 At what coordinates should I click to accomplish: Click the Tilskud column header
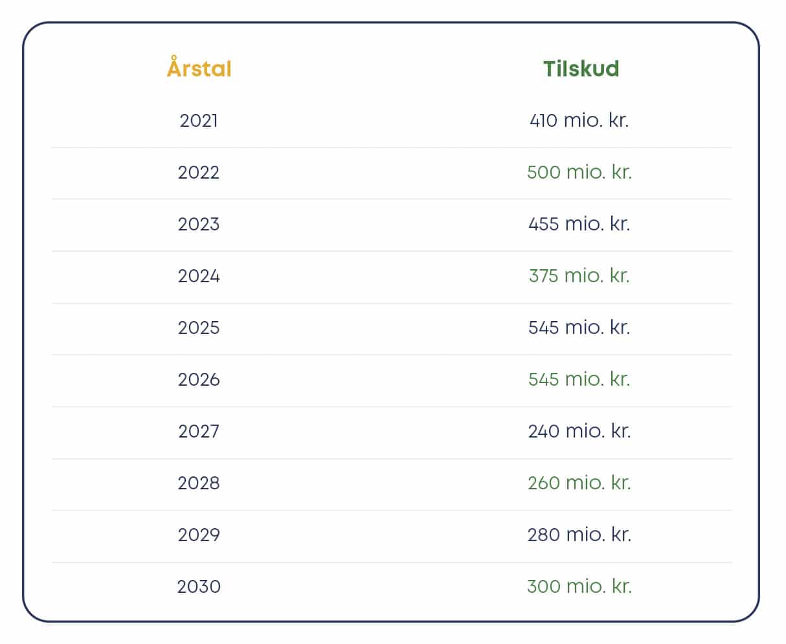581,69
